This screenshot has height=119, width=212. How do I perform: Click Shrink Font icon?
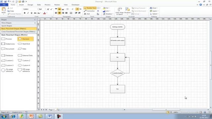point(51,9)
